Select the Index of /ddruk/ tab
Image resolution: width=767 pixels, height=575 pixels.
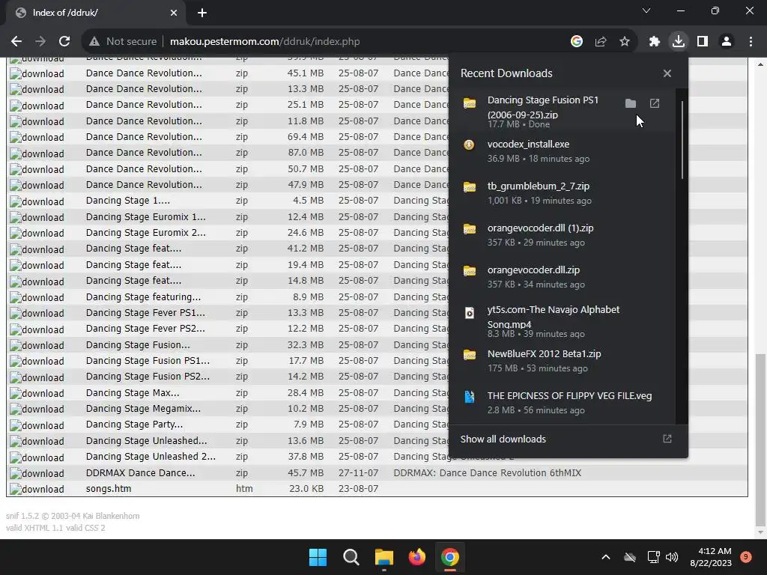click(x=96, y=13)
